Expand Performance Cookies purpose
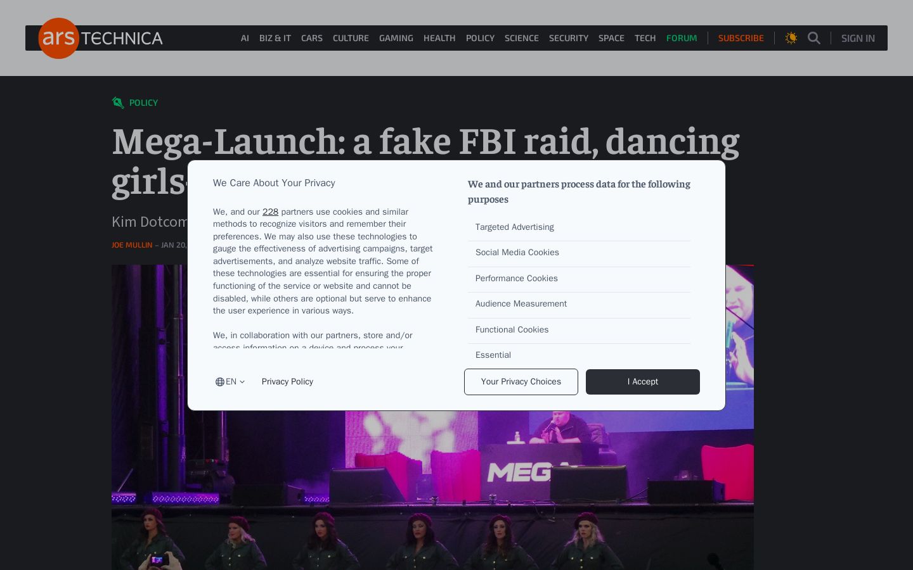Screen dimensions: 913x570 coord(579,279)
